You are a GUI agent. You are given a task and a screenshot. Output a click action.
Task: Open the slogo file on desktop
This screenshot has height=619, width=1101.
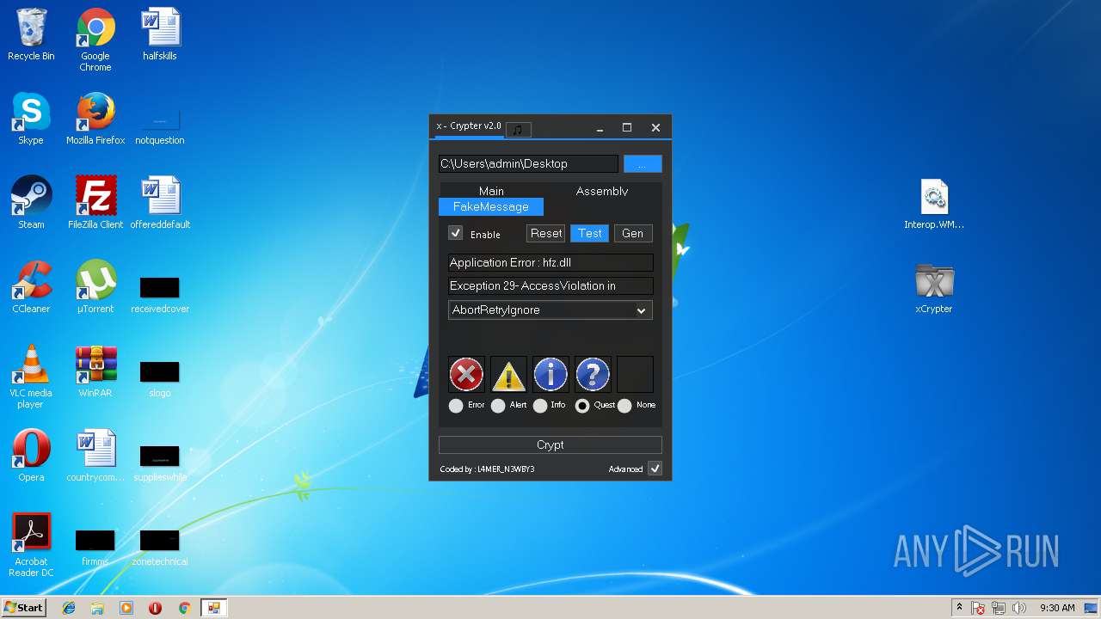click(160, 378)
